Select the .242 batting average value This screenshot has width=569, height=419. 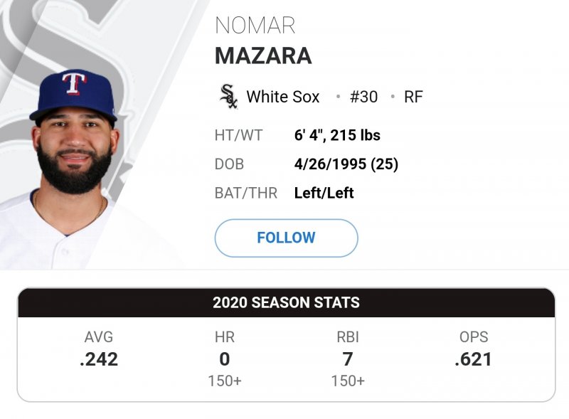pos(99,359)
